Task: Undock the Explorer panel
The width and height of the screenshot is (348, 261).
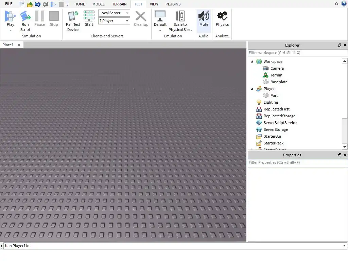Action: [x=340, y=45]
